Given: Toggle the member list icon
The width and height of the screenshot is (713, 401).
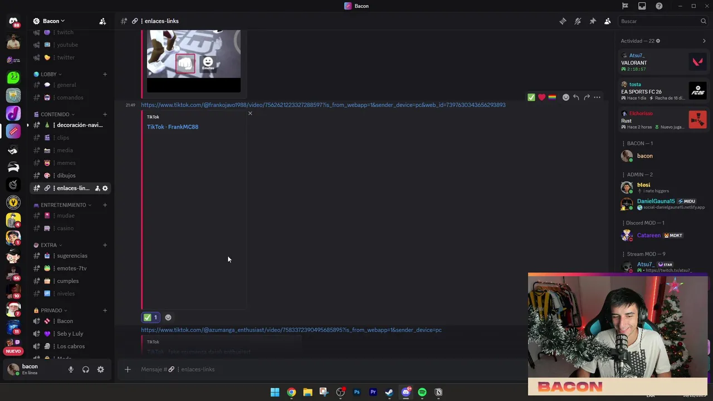Looking at the screenshot, I should point(607,21).
